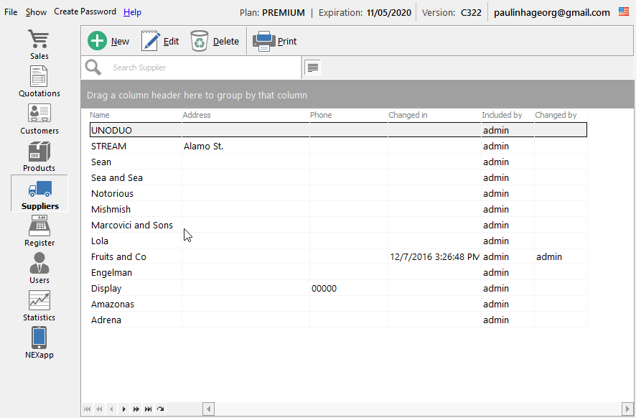The height and width of the screenshot is (418, 636).
Task: Jump to first record navigator button
Action: tap(87, 409)
